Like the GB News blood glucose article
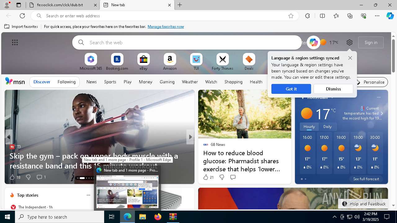397x223 pixels. coord(208,177)
